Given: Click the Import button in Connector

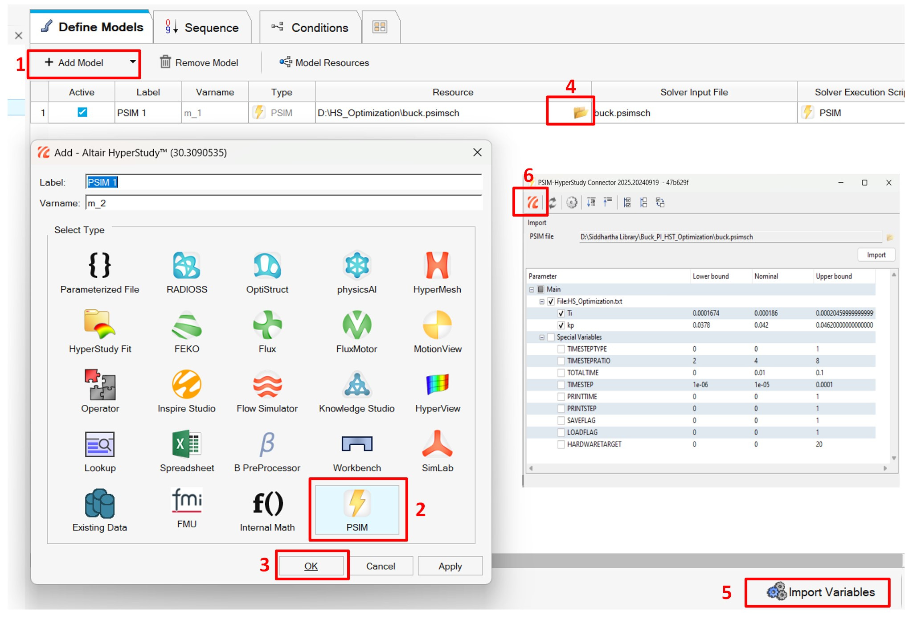Looking at the screenshot, I should (876, 255).
